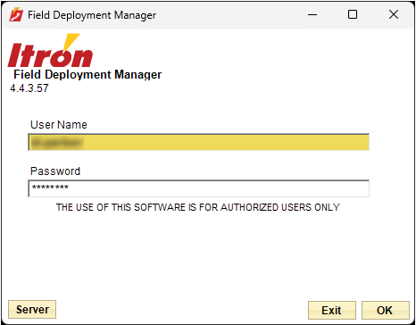Focus the yellow User Name field

click(199, 142)
